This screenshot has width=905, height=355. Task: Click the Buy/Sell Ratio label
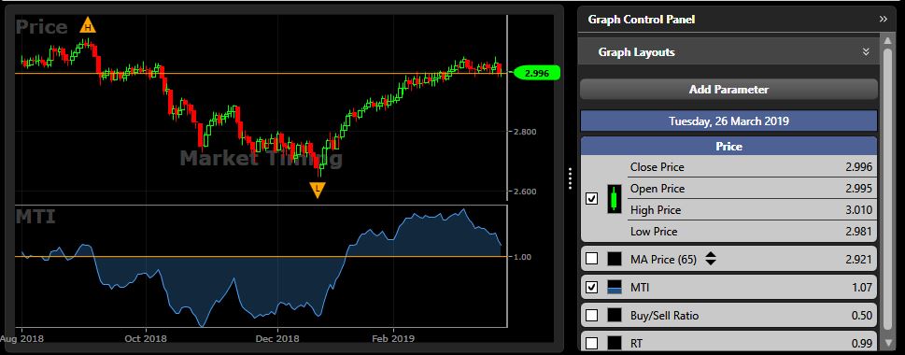click(x=664, y=315)
